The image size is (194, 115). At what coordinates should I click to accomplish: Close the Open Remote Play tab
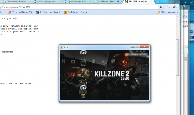click(x=91, y=2)
